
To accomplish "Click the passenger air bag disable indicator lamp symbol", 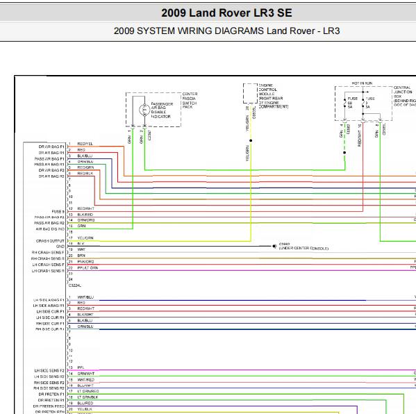I will 144,110.
